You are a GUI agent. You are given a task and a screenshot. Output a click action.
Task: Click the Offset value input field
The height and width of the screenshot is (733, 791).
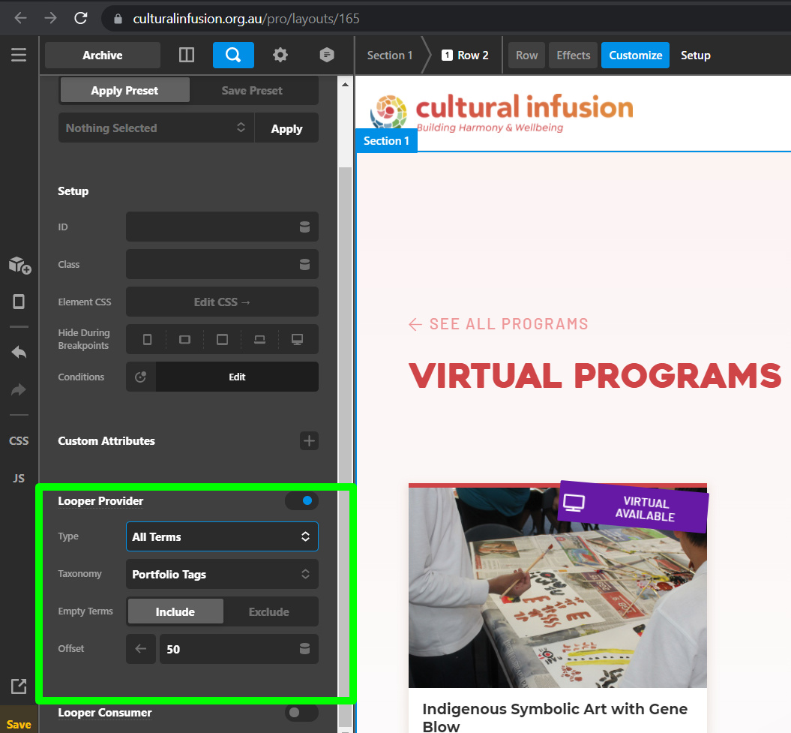[225, 649]
